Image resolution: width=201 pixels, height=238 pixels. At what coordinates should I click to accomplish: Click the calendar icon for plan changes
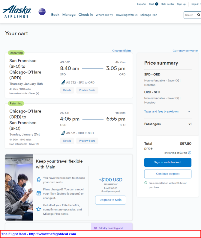[x=39, y=193]
